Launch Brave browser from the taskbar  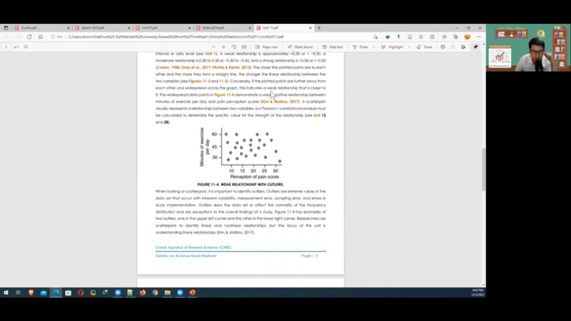point(31,293)
